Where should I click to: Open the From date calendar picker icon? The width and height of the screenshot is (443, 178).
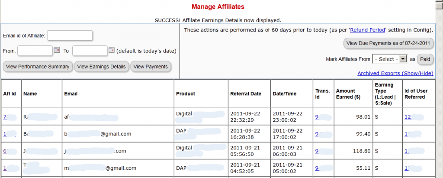pyautogui.click(x=57, y=50)
